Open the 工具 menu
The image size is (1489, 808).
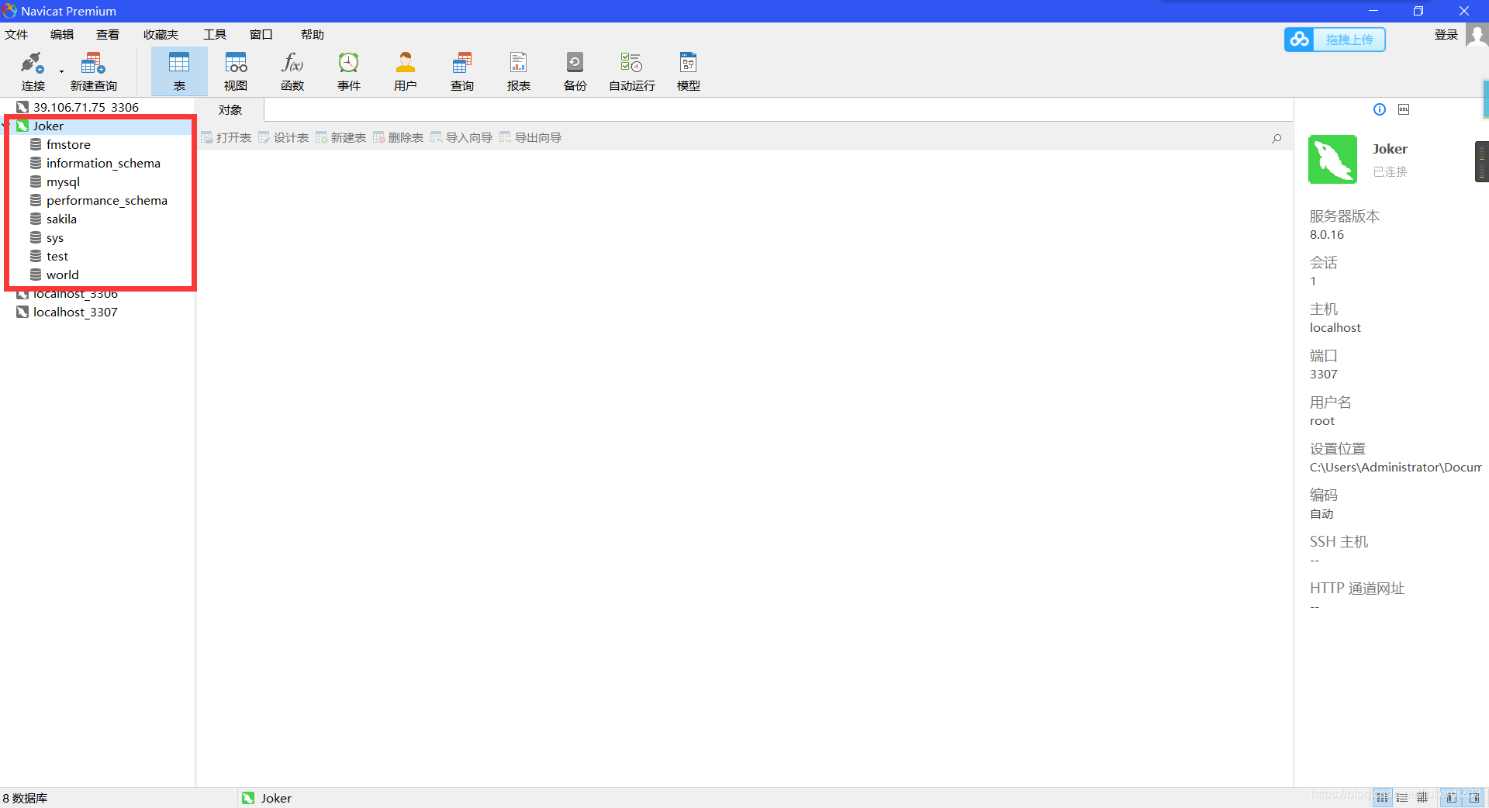(215, 34)
